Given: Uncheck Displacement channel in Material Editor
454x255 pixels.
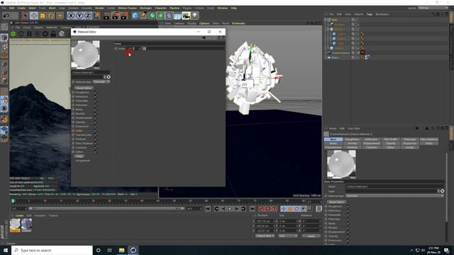Looking at the screenshot, I should coord(95,118).
